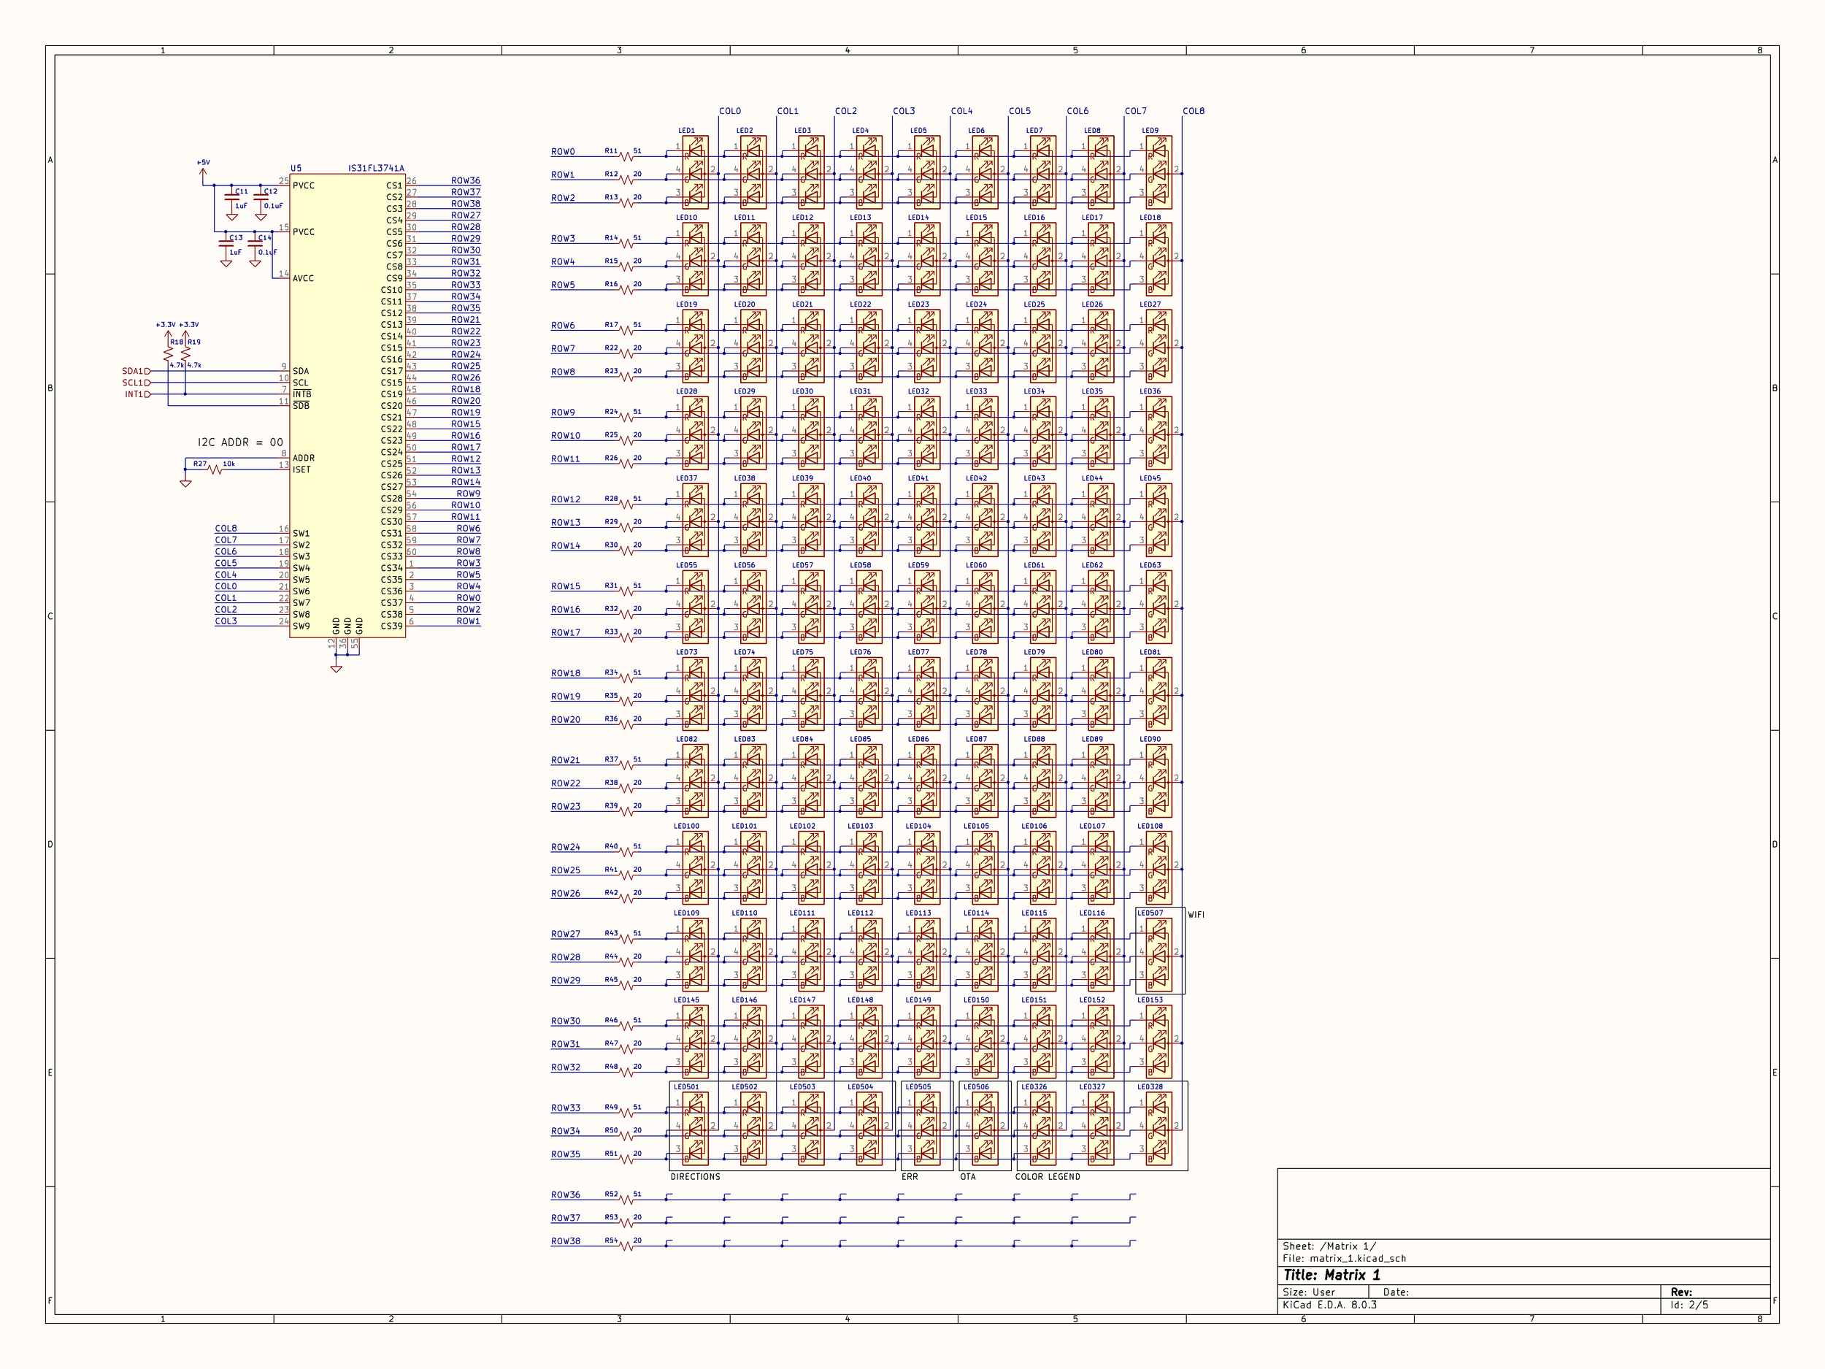Screen dimensions: 1825x1369
Task: Select the COLOR LEGEND text label
Action: click(x=1047, y=1177)
